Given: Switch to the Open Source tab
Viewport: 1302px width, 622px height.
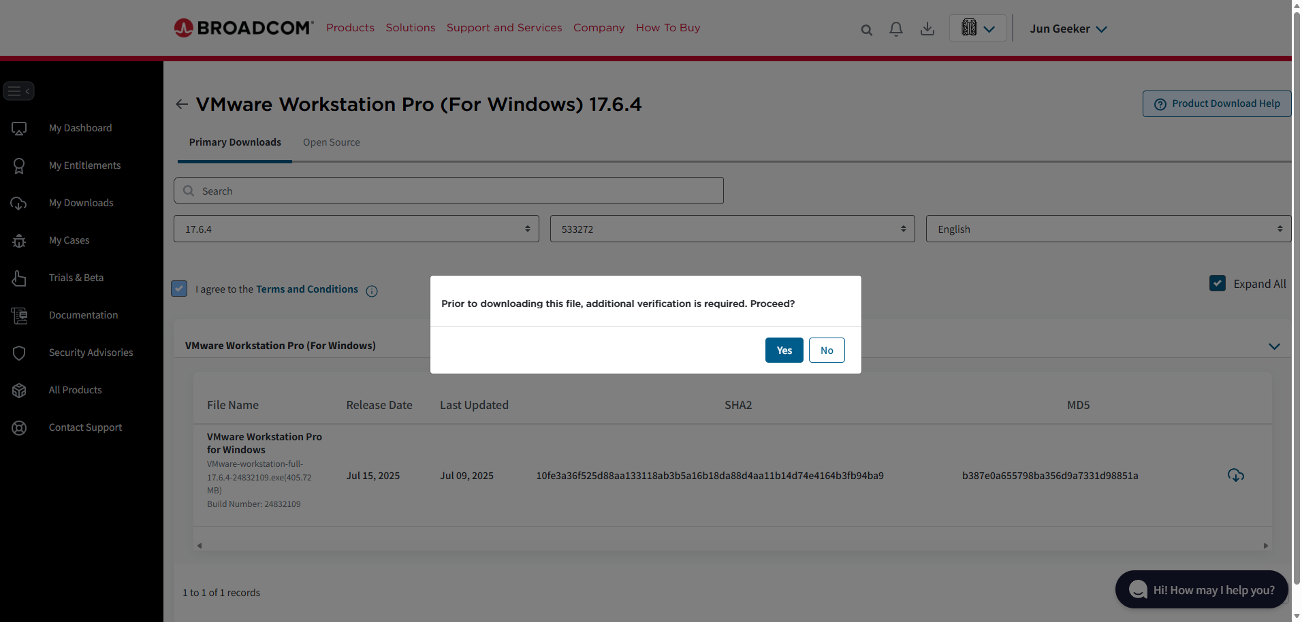Looking at the screenshot, I should coord(332,142).
